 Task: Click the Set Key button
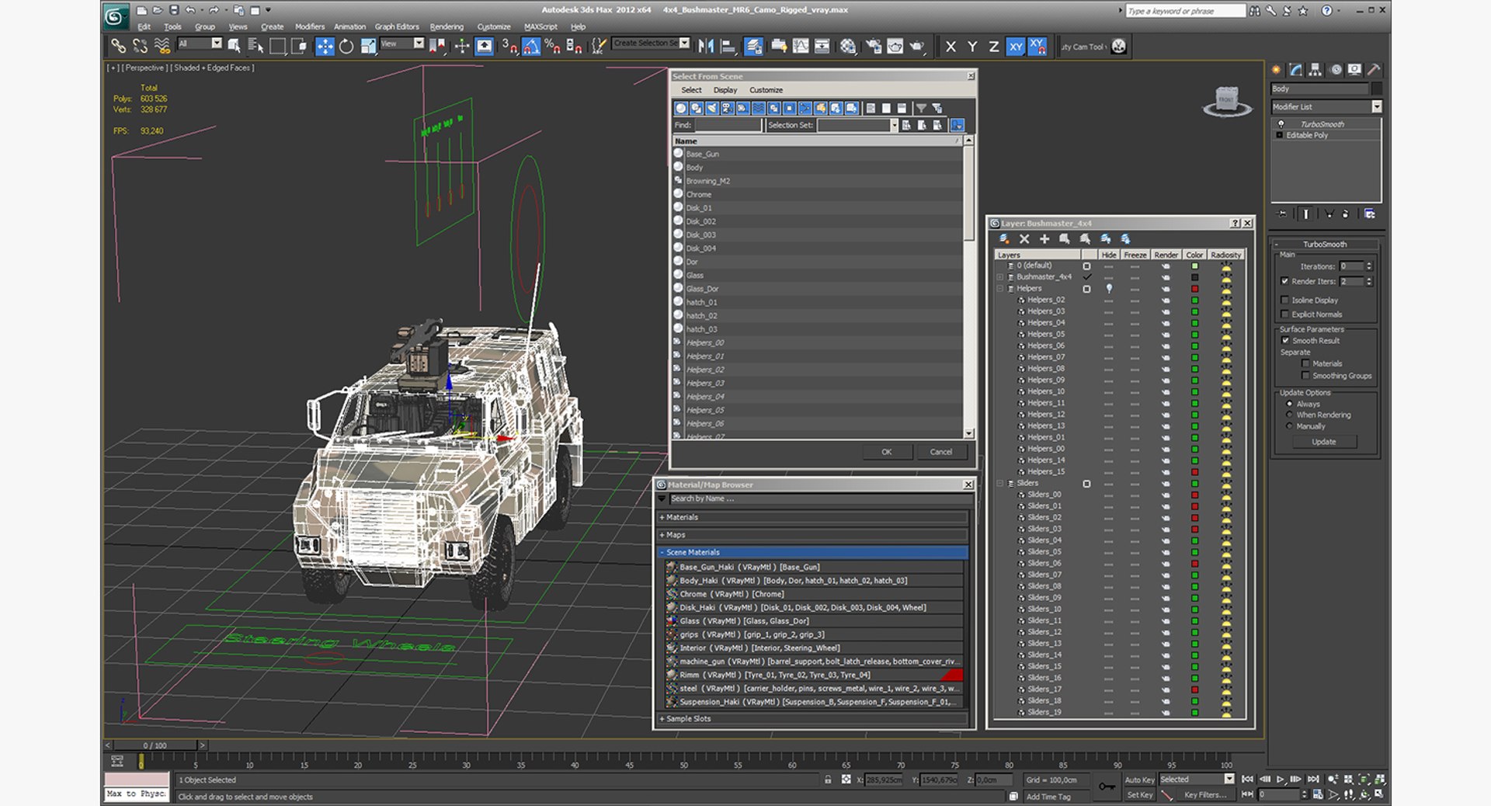(1139, 794)
